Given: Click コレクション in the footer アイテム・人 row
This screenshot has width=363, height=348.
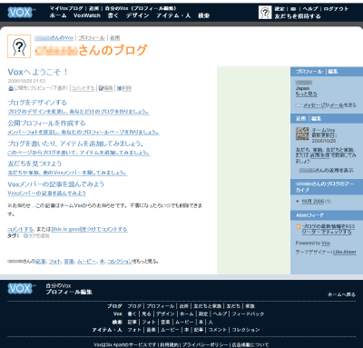Looking at the screenshot, I should point(246,330).
